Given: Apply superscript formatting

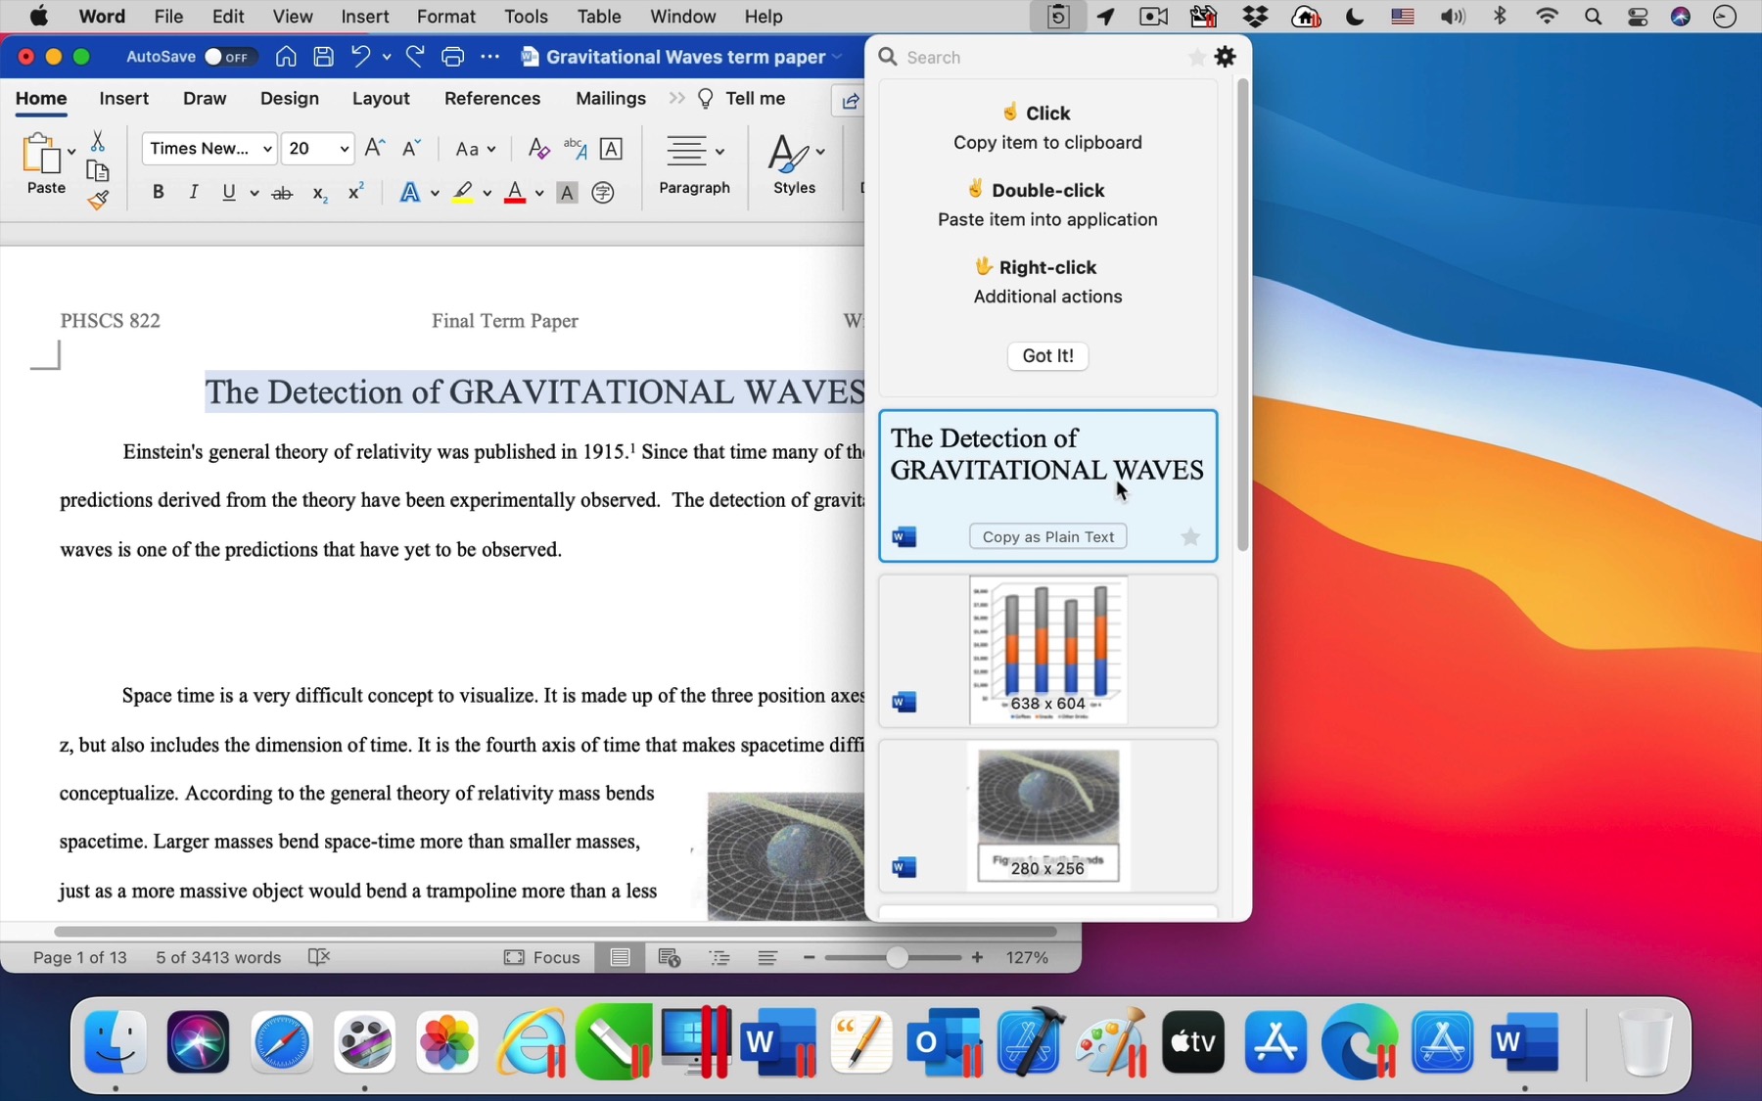Looking at the screenshot, I should 354,191.
